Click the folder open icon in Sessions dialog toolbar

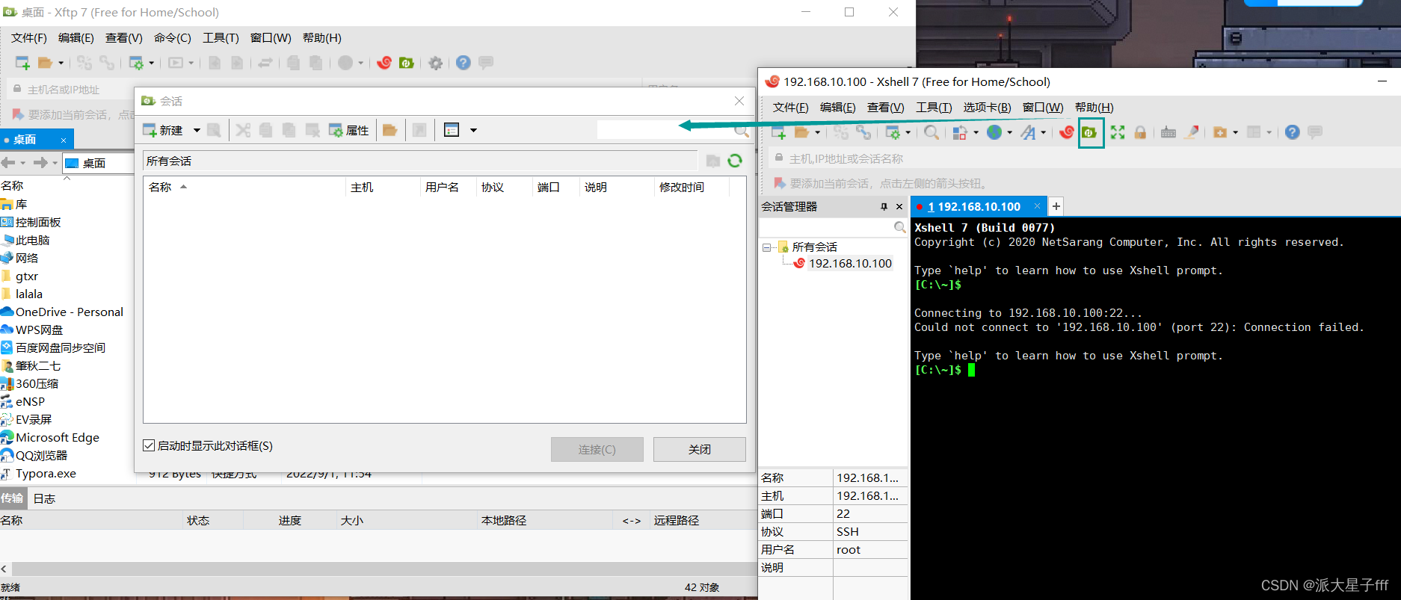click(x=389, y=130)
